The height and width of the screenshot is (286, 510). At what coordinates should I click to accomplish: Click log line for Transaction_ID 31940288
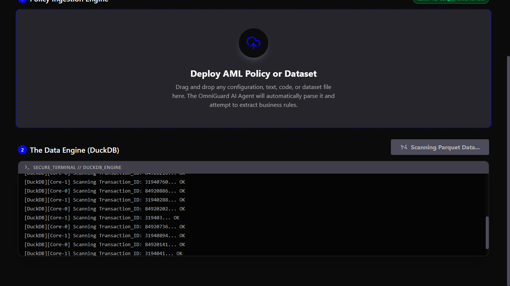coord(105,200)
